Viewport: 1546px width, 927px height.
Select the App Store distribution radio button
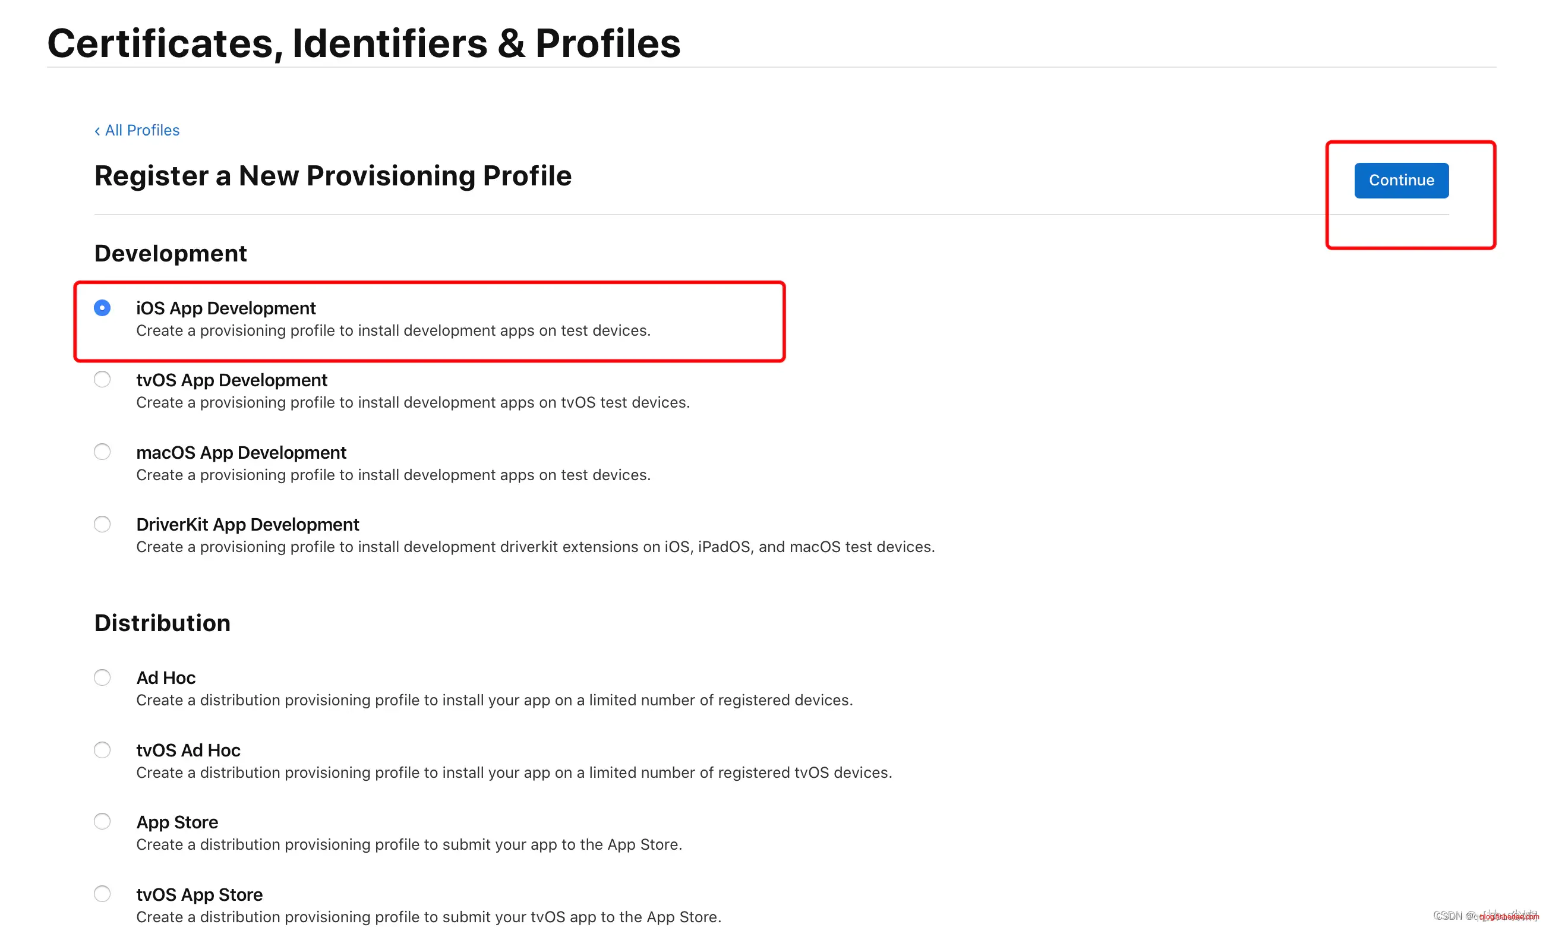click(102, 821)
